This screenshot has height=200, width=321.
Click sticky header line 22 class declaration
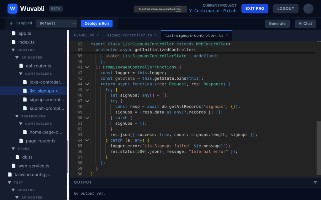[160, 44]
